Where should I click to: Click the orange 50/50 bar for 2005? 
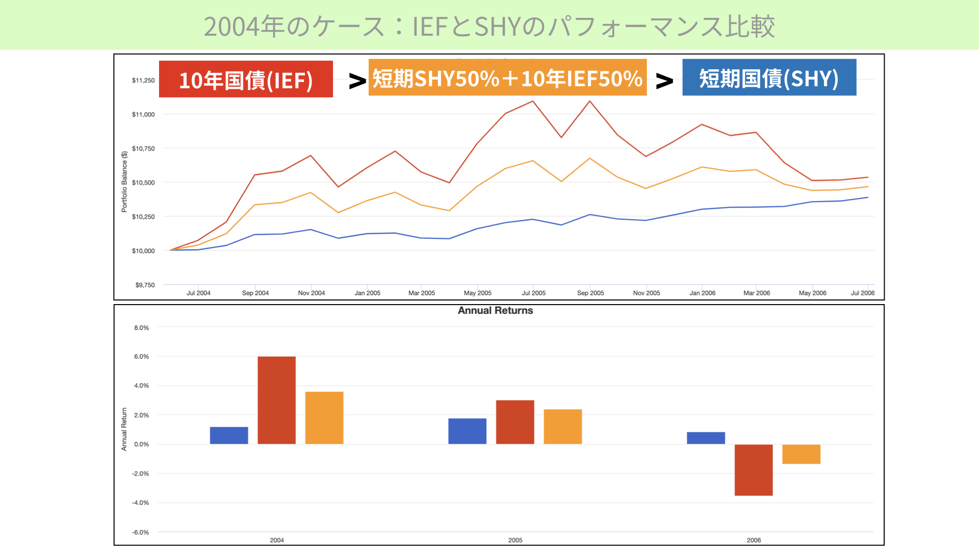[562, 427]
